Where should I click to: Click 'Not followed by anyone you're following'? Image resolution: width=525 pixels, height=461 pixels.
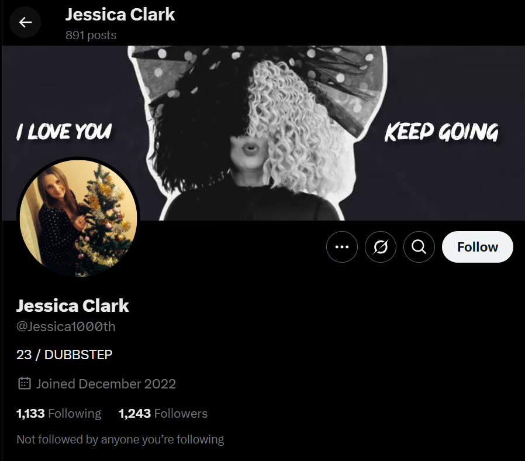click(x=120, y=439)
